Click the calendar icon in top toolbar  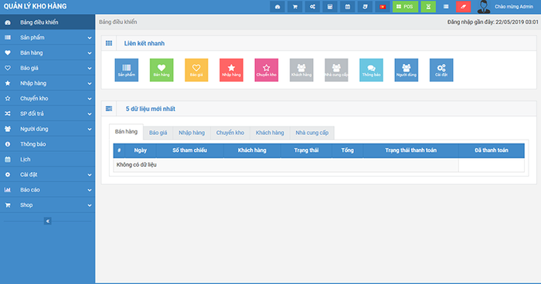[x=348, y=6]
